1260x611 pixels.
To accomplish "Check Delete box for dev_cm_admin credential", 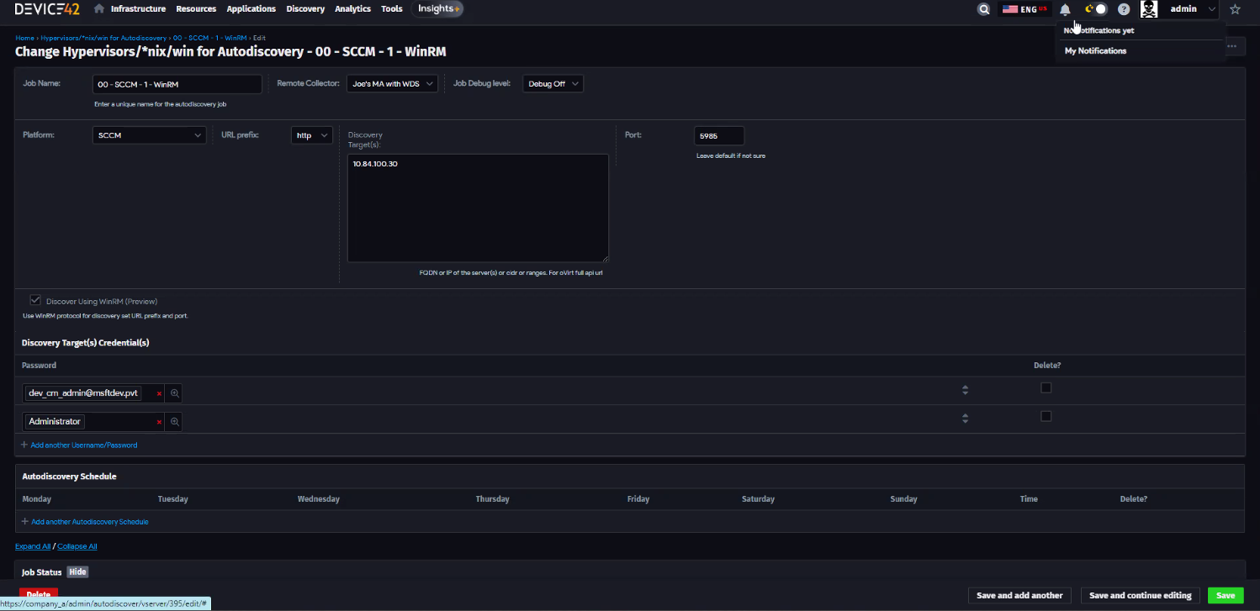I will pyautogui.click(x=1046, y=387).
